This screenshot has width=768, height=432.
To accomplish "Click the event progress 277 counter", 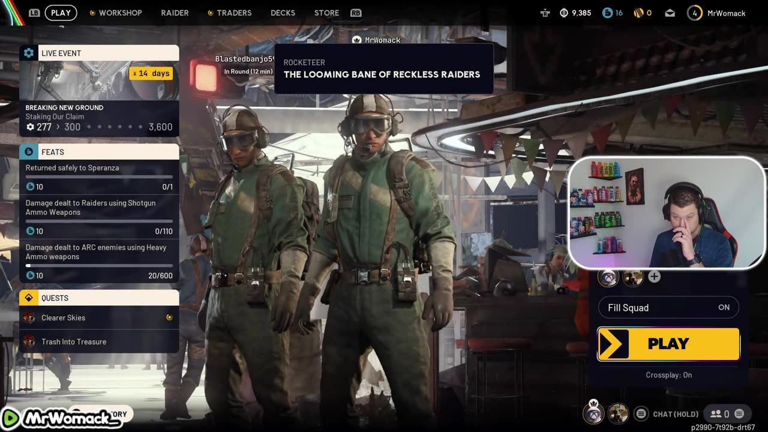I will 39,127.
